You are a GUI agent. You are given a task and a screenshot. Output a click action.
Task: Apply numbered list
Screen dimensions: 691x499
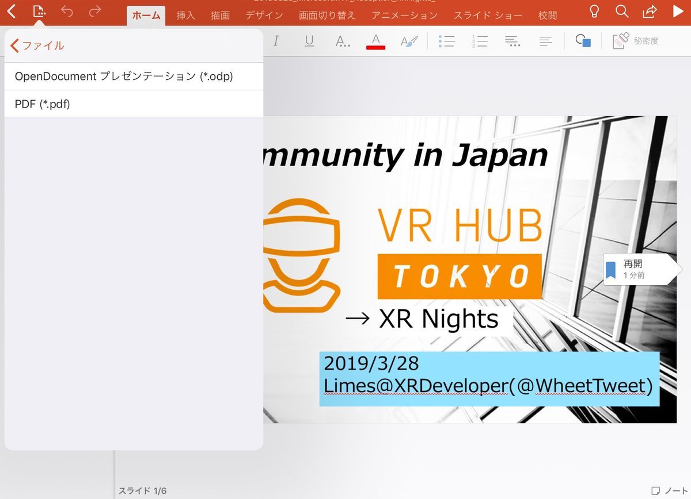pyautogui.click(x=480, y=41)
